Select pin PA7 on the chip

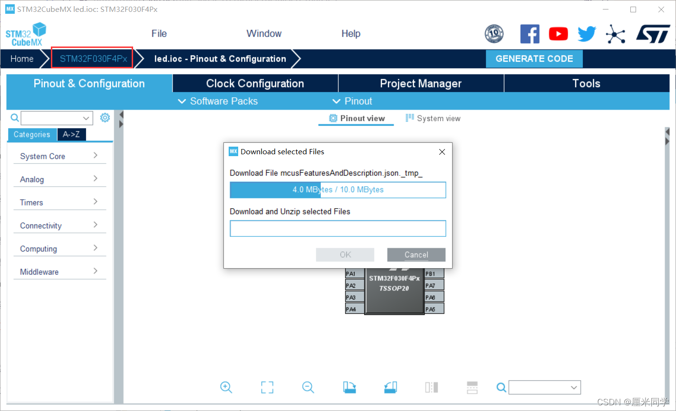pyautogui.click(x=435, y=285)
